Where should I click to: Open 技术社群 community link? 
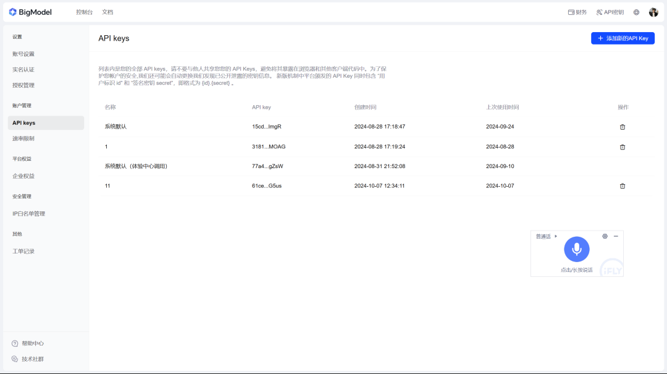pos(28,359)
